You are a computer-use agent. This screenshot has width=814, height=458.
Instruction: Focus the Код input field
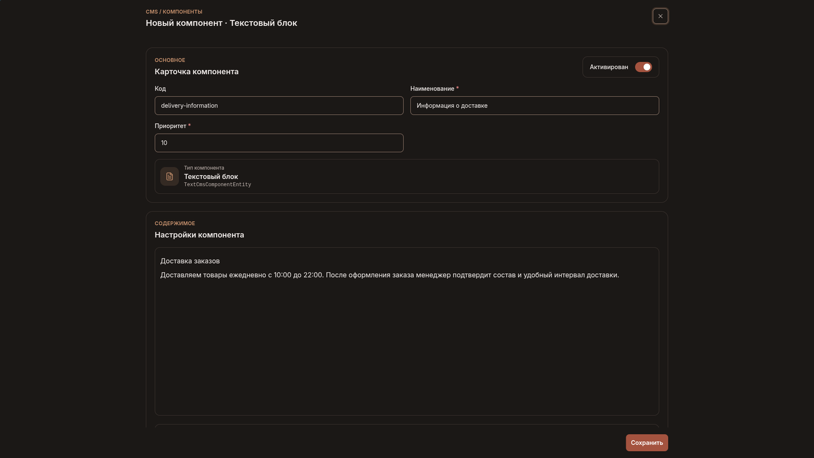[279, 105]
